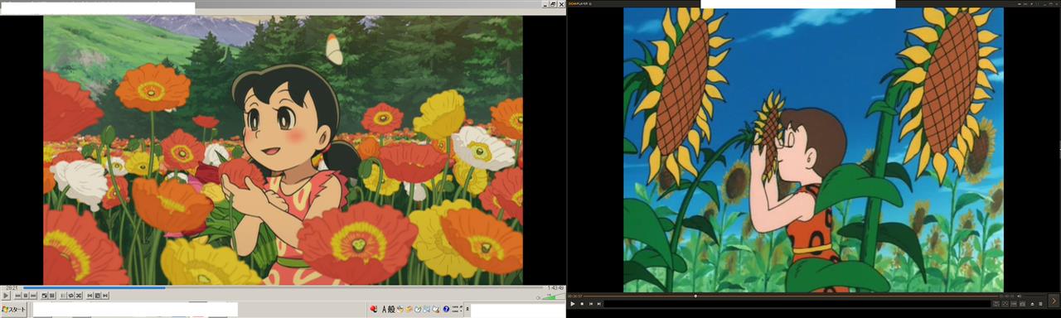Click the 28:21 elapsed time label
This screenshot has width=1061, height=318.
(12, 288)
